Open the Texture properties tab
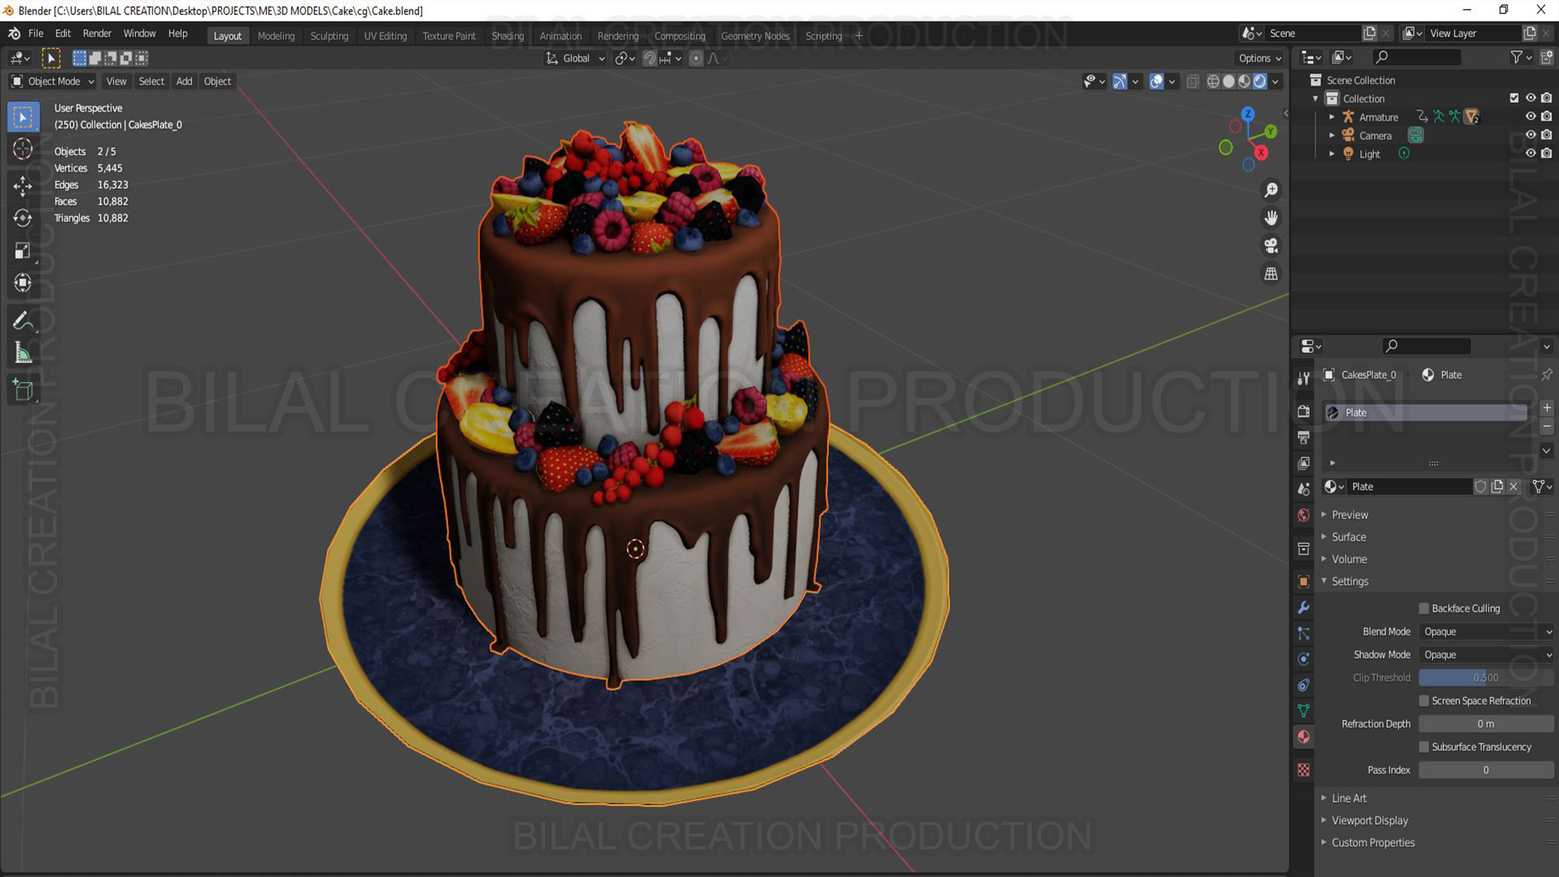Screen dimensions: 1559x877 1304,770
